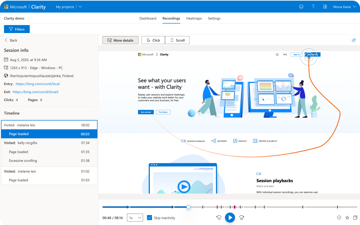This screenshot has height=225, width=360.
Task: Open the entry link bing.com/covid/local
Action: click(37, 84)
